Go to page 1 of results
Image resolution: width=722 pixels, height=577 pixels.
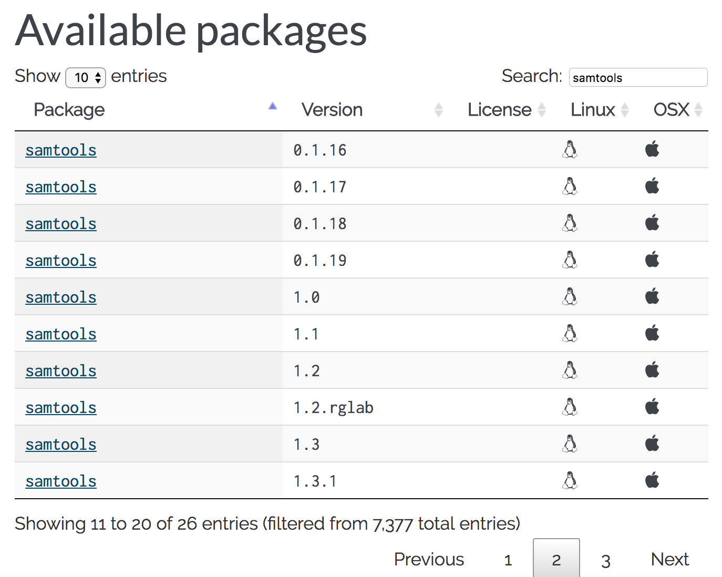(x=508, y=560)
